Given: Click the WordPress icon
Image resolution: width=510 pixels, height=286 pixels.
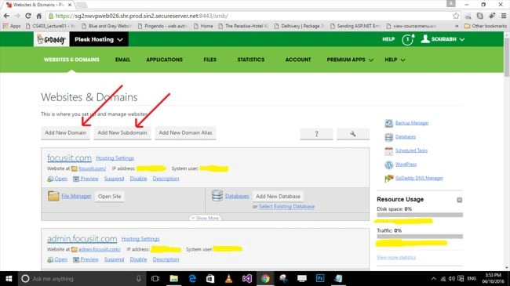Looking at the screenshot, I should pyautogui.click(x=388, y=165).
